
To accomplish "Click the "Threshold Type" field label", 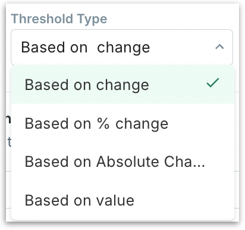I will pos(59,19).
